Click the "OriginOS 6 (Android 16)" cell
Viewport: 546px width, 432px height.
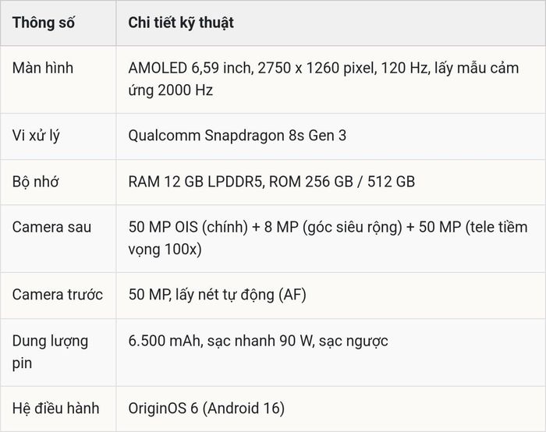click(207, 409)
